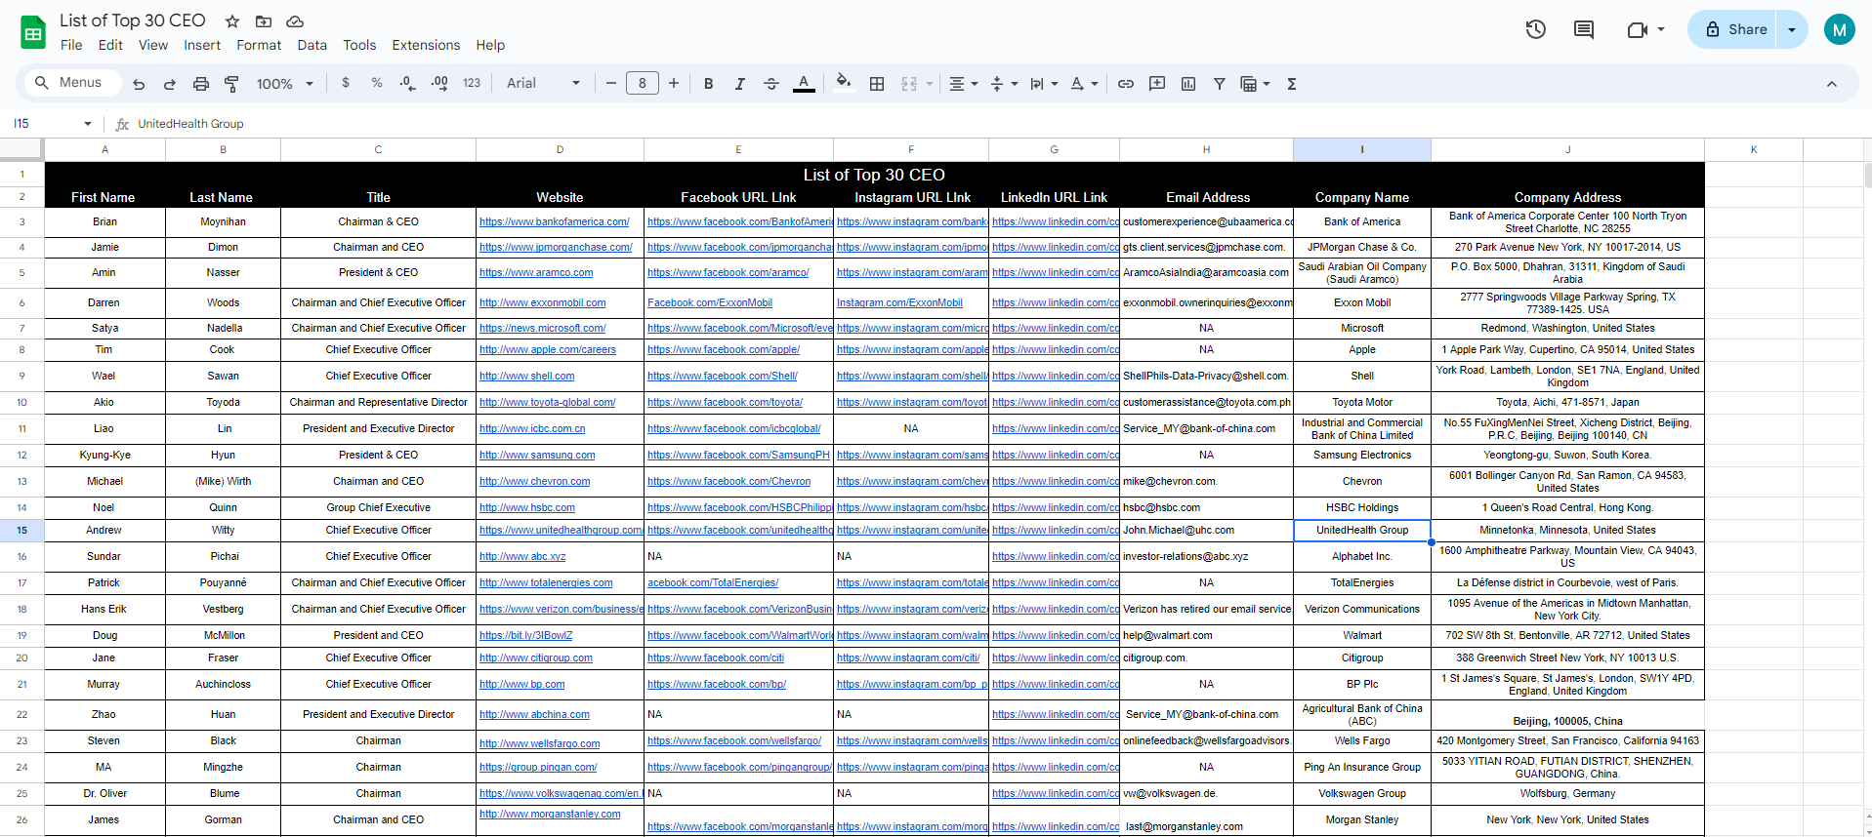Screen dimensions: 1872x837
Task: Open the comment history panel
Action: pos(1584,29)
